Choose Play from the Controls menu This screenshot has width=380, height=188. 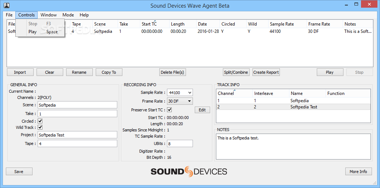click(x=40, y=32)
